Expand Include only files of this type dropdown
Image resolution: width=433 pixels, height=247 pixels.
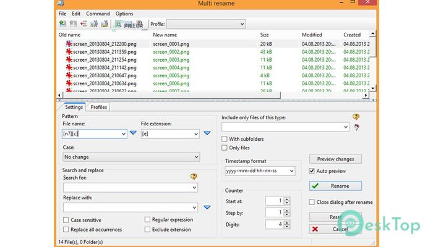click(345, 127)
